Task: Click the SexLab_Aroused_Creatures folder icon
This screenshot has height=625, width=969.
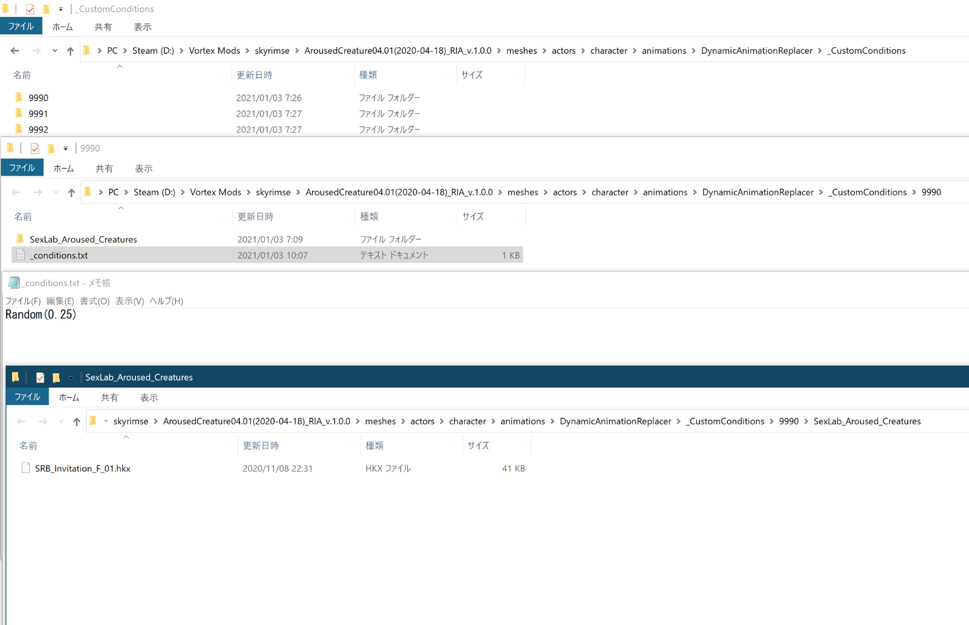Action: pyautogui.click(x=20, y=238)
